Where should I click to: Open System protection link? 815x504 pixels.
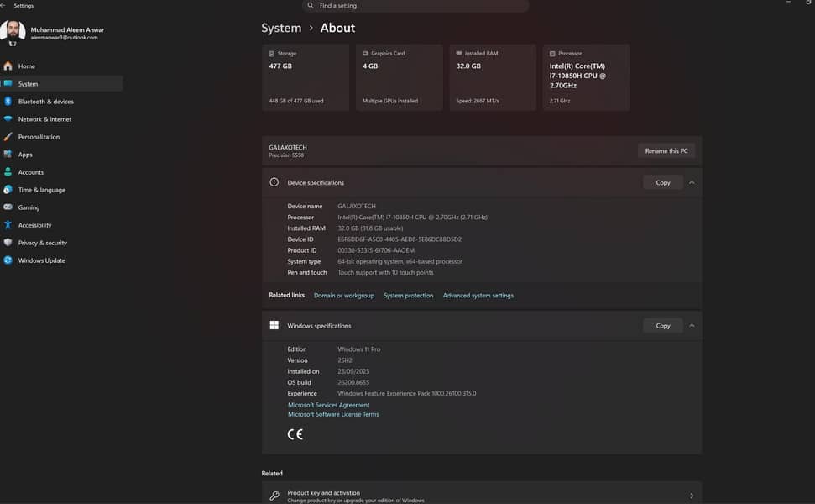pyautogui.click(x=409, y=296)
